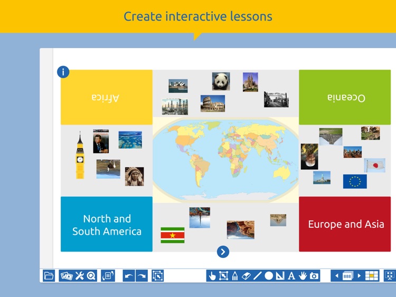This screenshot has height=297, width=396.
Task: Select the Colosseum picture
Action: (x=213, y=103)
